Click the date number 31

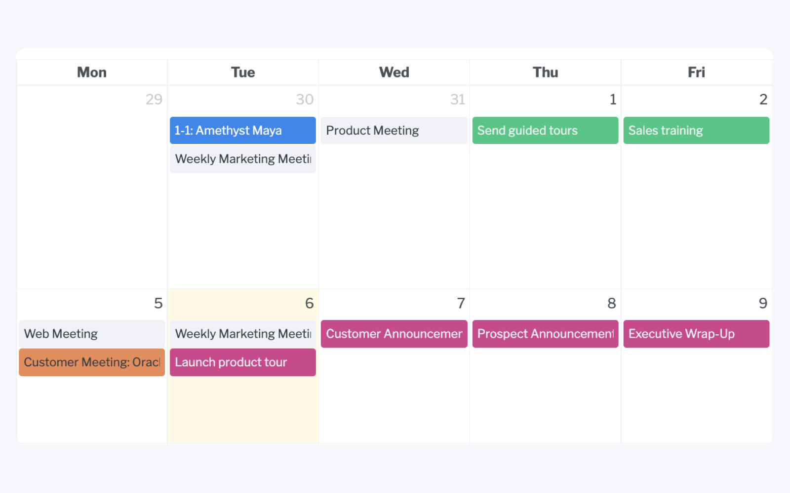(x=458, y=99)
